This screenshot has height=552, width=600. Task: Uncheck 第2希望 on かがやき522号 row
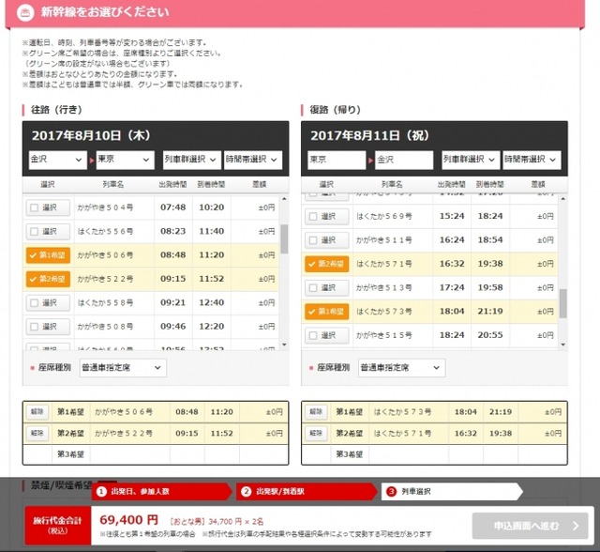click(x=48, y=279)
